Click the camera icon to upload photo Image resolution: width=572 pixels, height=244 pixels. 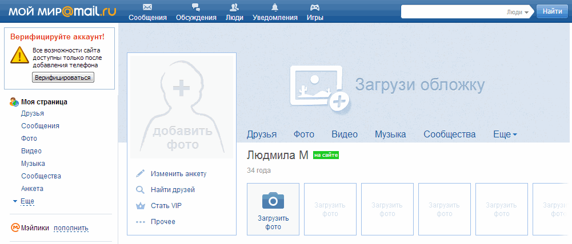[273, 200]
